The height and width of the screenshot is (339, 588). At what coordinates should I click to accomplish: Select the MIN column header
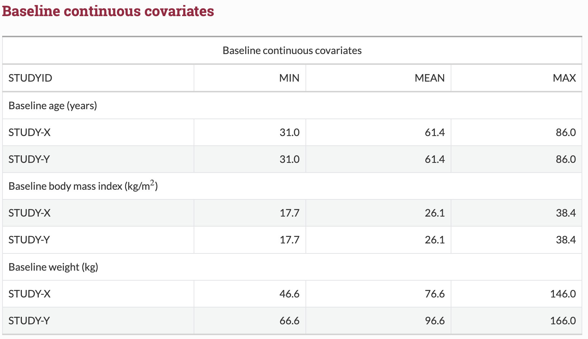point(289,78)
